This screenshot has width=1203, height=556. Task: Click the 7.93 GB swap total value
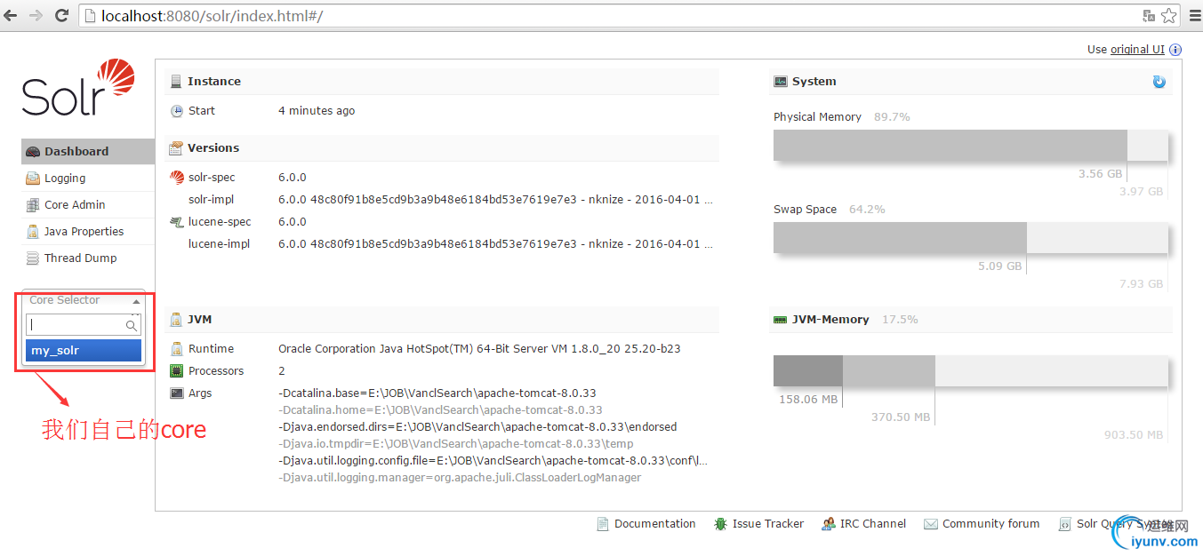click(x=1142, y=284)
